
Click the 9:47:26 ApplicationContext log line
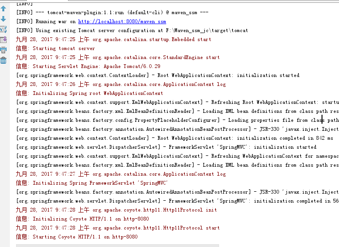121,85
